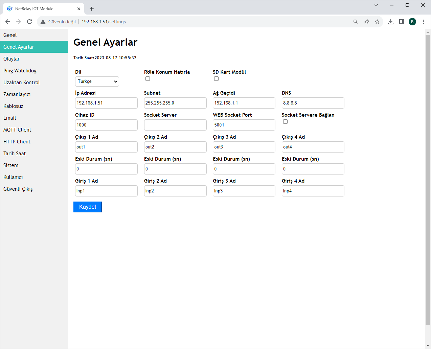Viewport: 431px width, 349px height.
Task: Click the Güvenli Çıkış logout link
Action: coord(18,189)
